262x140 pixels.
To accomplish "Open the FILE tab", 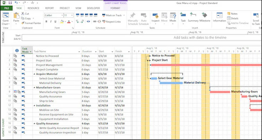I will 6,8.
